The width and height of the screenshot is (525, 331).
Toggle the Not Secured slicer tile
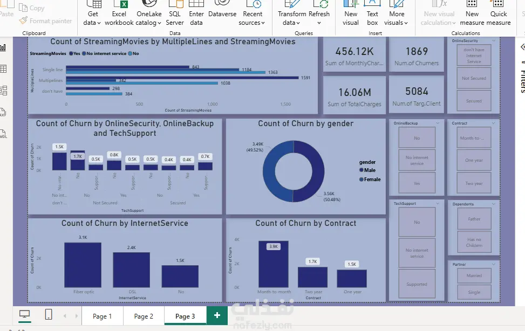coord(474,78)
